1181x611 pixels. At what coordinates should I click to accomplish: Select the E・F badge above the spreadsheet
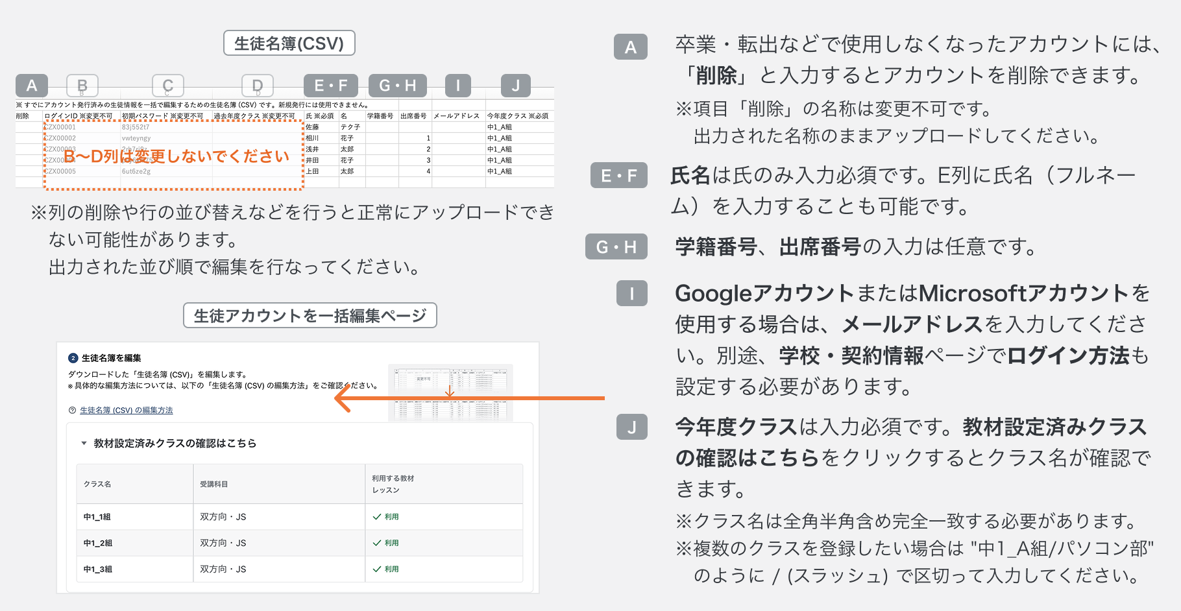point(330,86)
